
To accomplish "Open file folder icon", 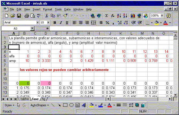I will point(13,16).
